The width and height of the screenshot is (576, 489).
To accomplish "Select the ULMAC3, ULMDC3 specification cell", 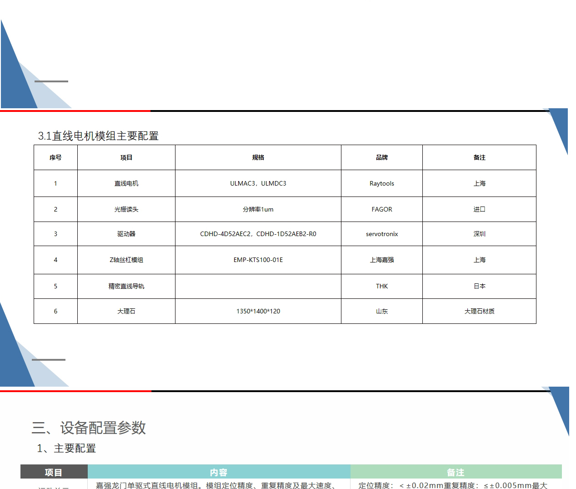I will coord(258,183).
